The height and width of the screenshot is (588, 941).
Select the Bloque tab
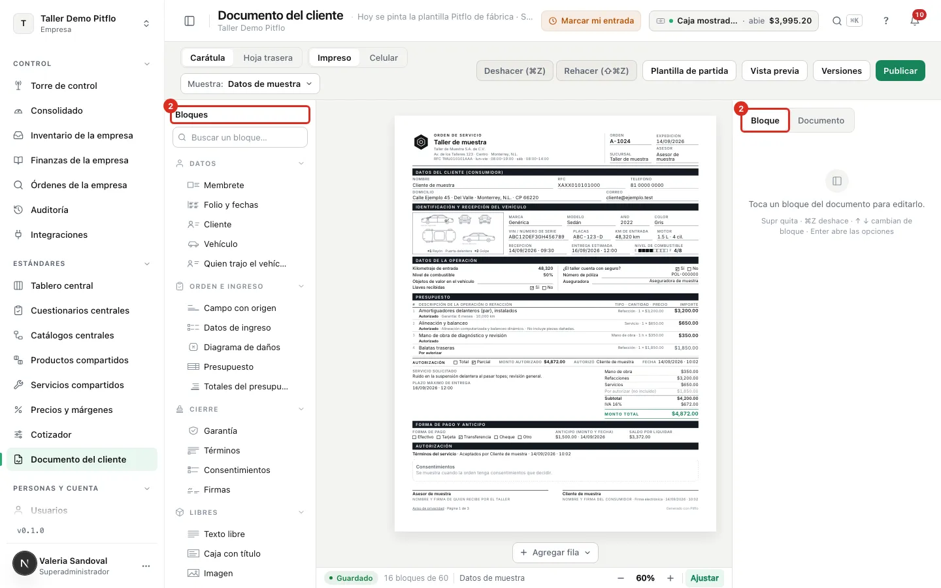[x=765, y=120]
